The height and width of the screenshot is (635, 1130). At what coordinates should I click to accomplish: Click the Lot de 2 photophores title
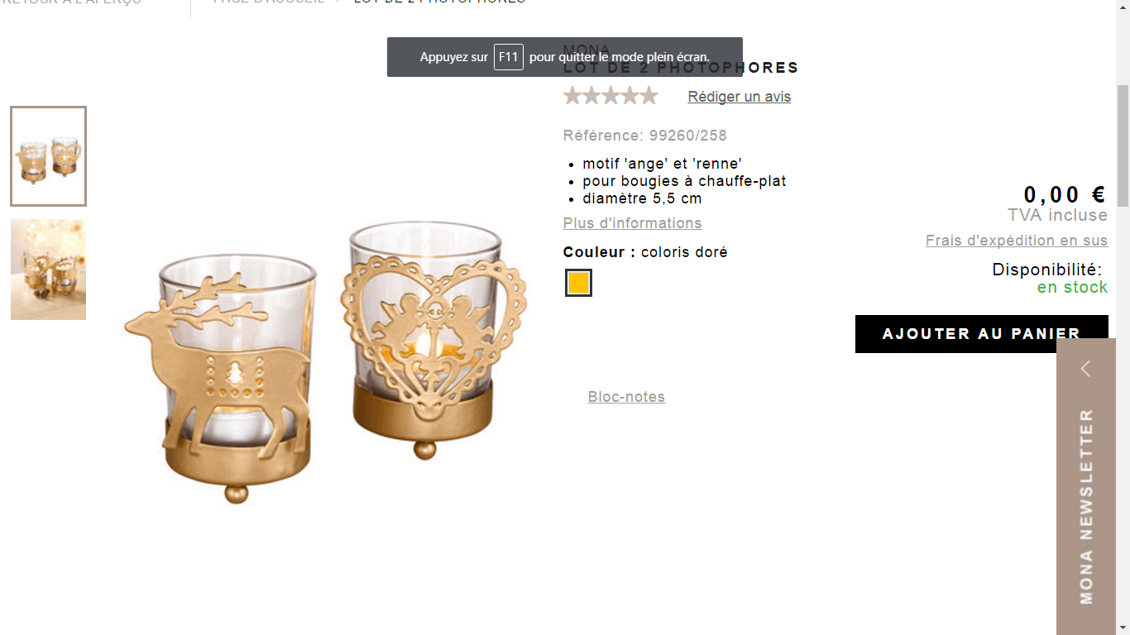681,68
